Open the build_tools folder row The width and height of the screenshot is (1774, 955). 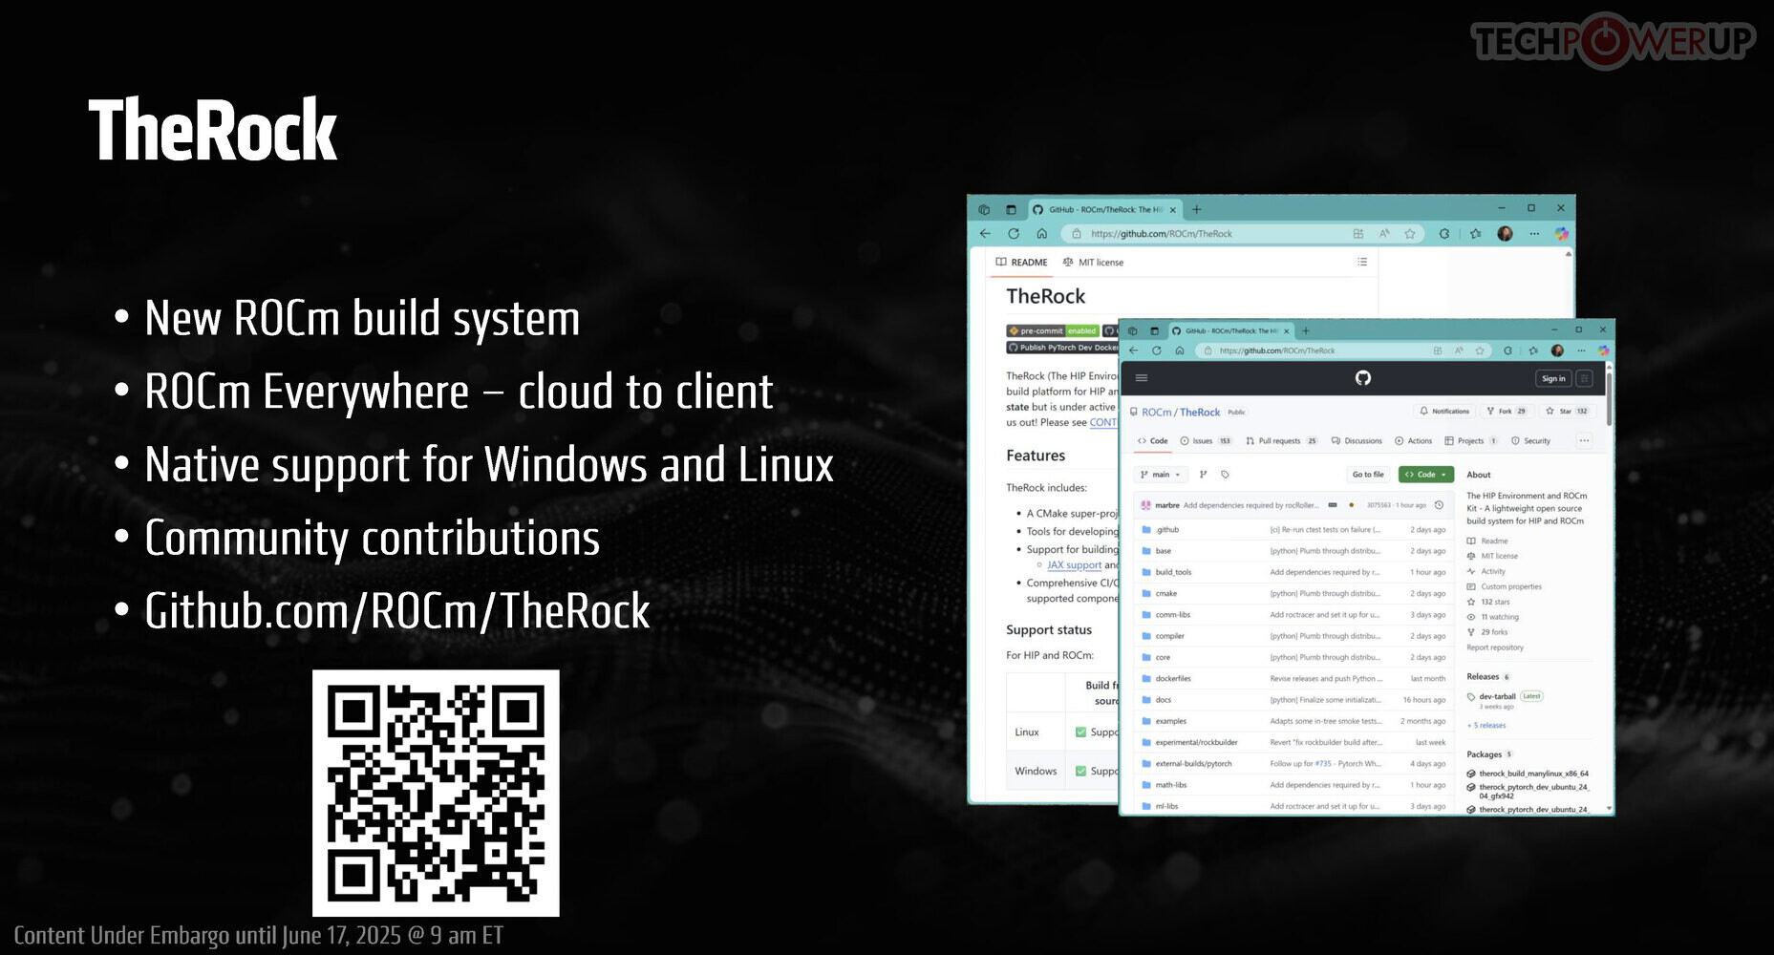coord(1294,572)
